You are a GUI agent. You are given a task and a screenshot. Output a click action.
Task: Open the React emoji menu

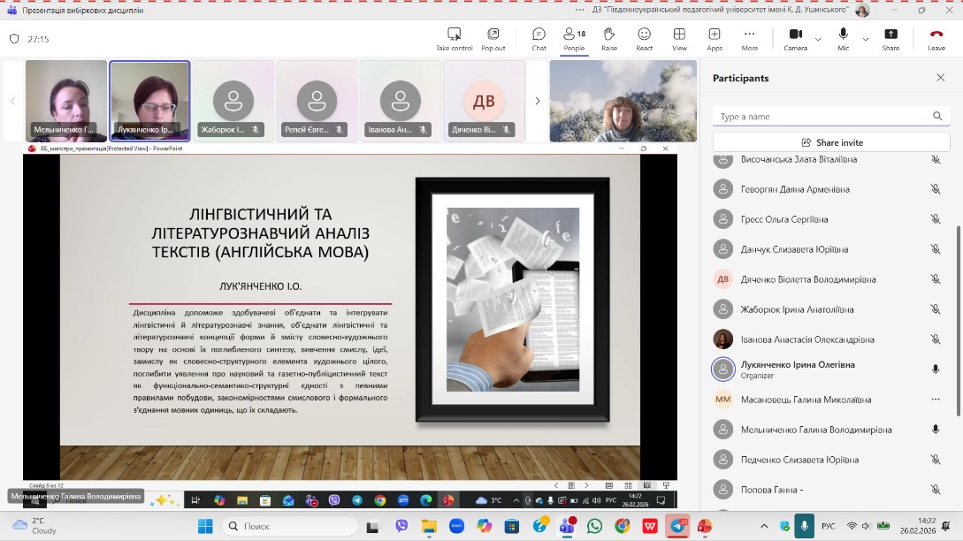[x=645, y=37]
